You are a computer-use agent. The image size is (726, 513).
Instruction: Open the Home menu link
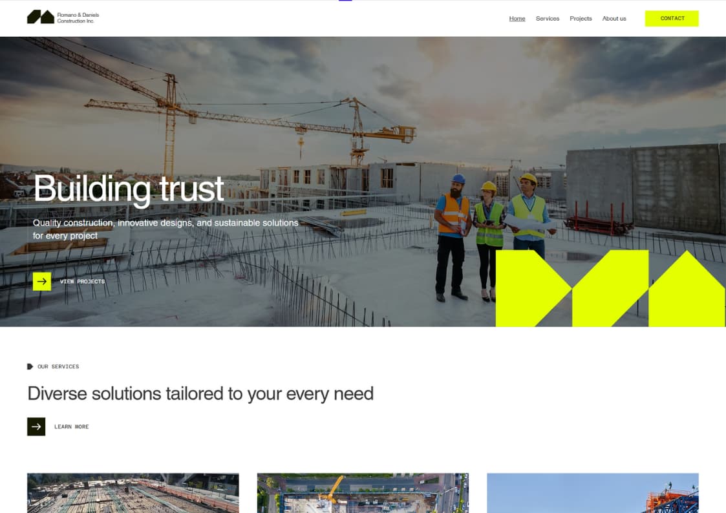point(517,19)
